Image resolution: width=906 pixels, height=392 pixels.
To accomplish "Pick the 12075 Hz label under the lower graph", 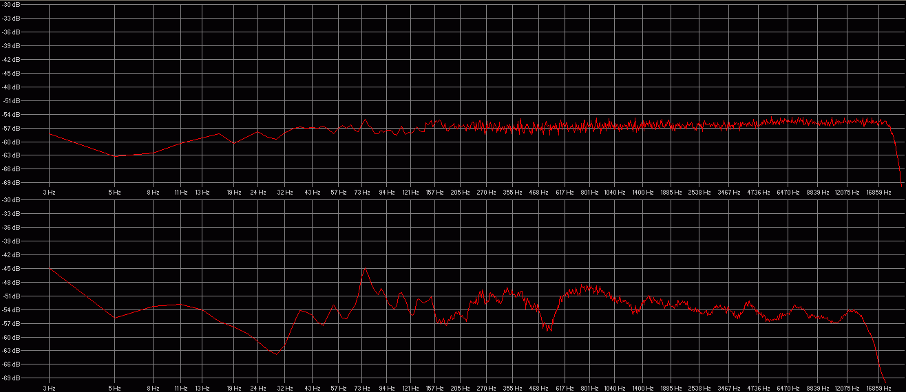I will click(847, 388).
